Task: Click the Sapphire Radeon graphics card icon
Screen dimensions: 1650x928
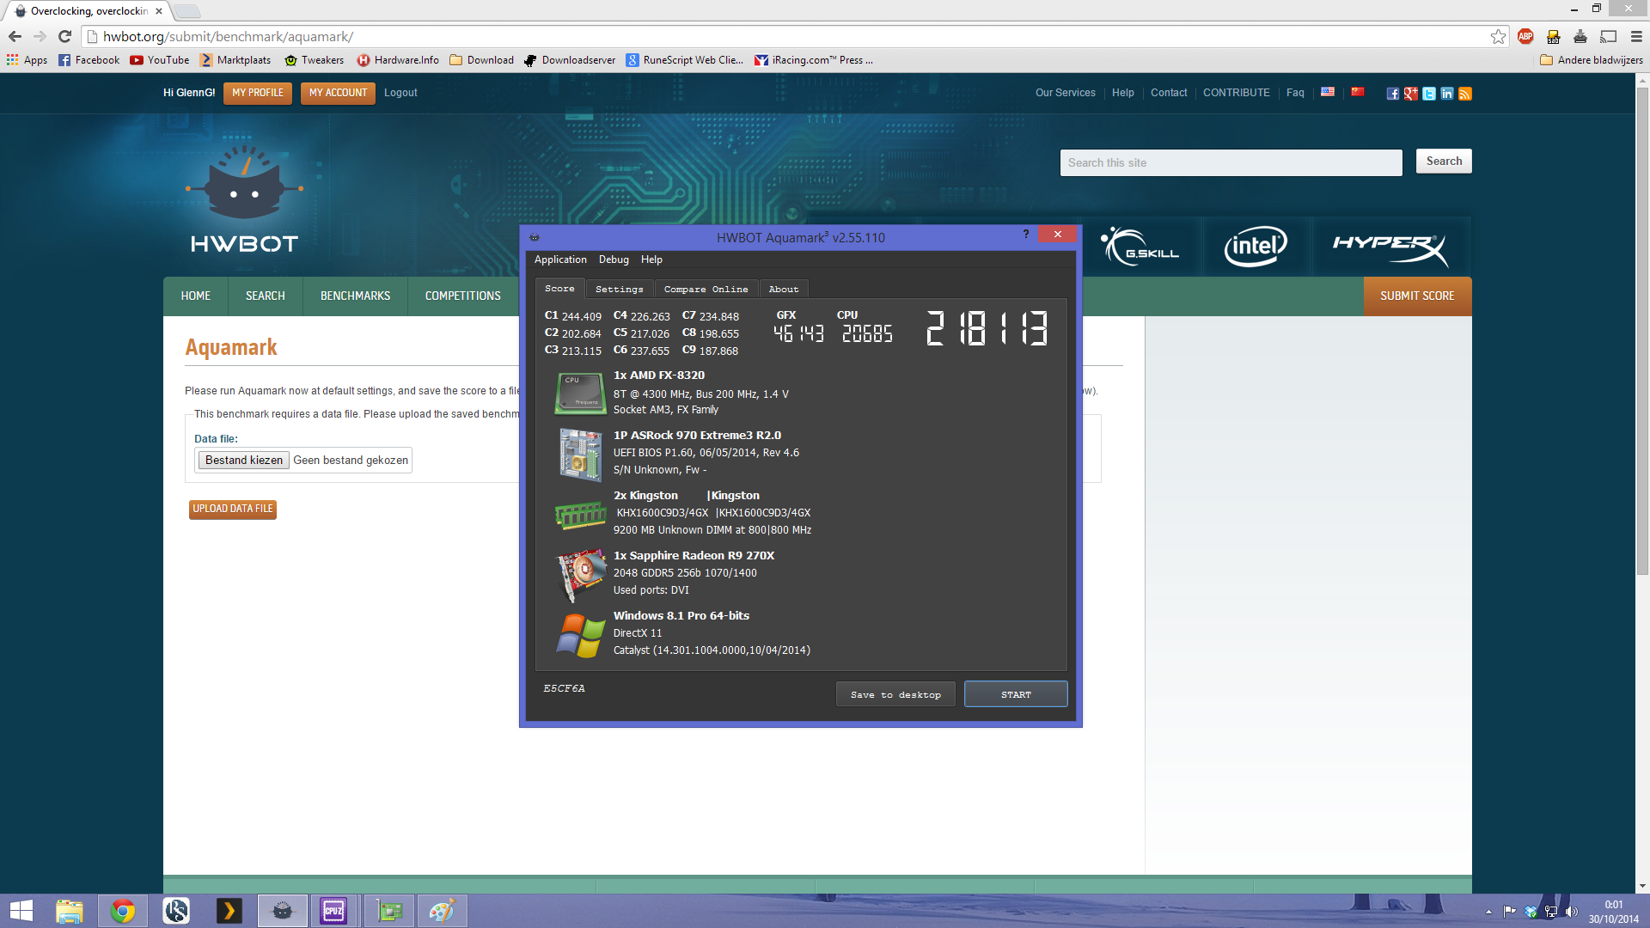Action: [x=583, y=575]
